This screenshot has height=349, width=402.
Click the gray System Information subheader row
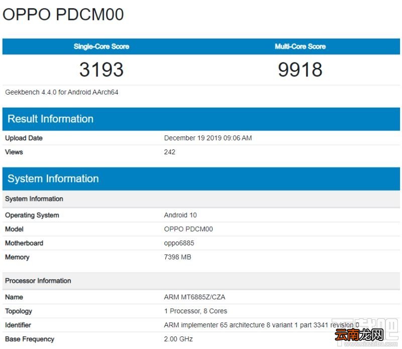(202, 199)
